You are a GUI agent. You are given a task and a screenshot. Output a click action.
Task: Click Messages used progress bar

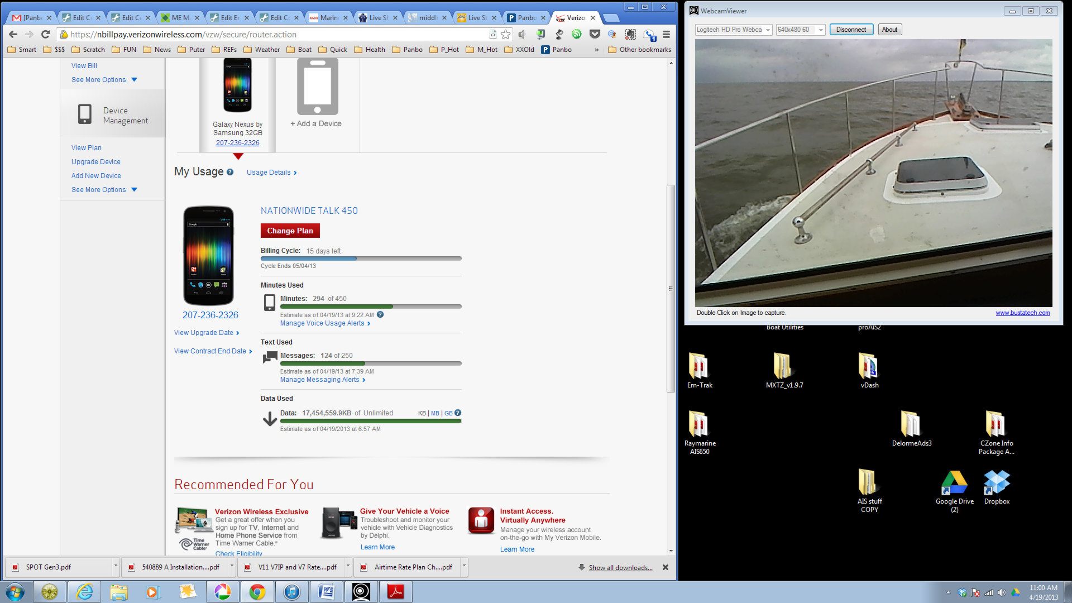point(371,363)
